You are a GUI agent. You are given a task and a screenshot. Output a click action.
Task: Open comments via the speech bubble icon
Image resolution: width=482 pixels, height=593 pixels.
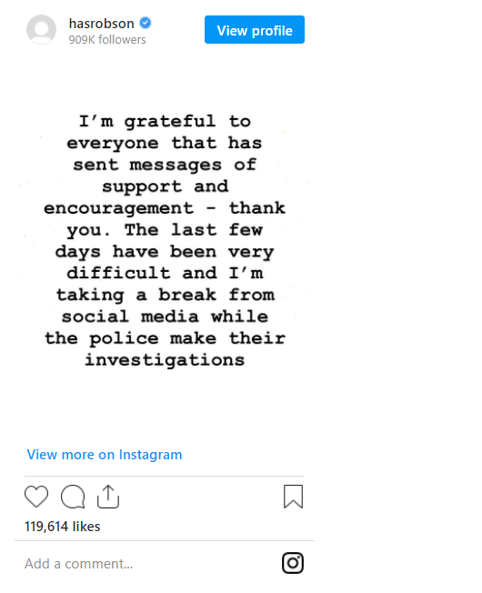[73, 497]
